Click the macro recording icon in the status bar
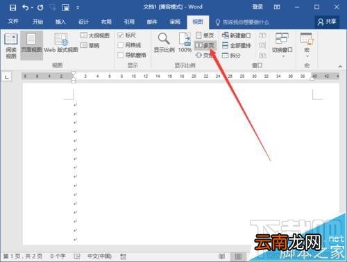This screenshot has height=262, width=347. [123, 256]
